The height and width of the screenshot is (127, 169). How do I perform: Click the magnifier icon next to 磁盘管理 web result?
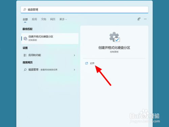coord(25,70)
